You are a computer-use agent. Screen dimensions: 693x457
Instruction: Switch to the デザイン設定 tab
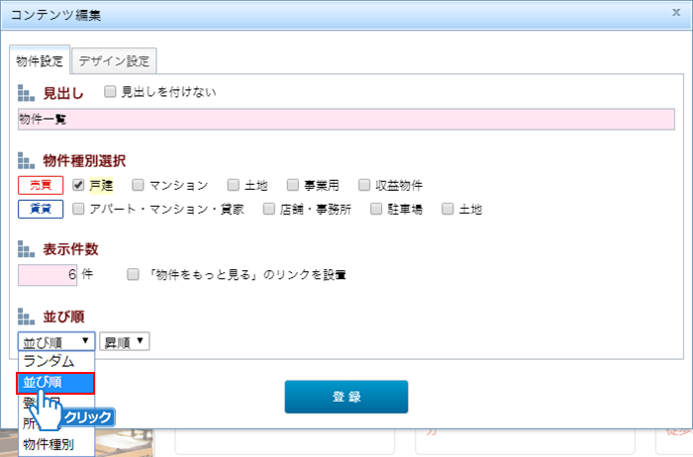pos(114,61)
